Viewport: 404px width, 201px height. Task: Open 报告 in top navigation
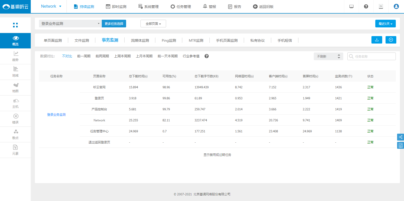(x=235, y=7)
